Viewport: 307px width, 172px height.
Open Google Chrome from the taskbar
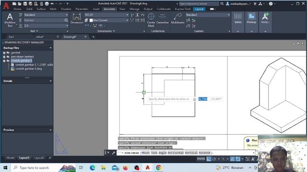(159, 168)
